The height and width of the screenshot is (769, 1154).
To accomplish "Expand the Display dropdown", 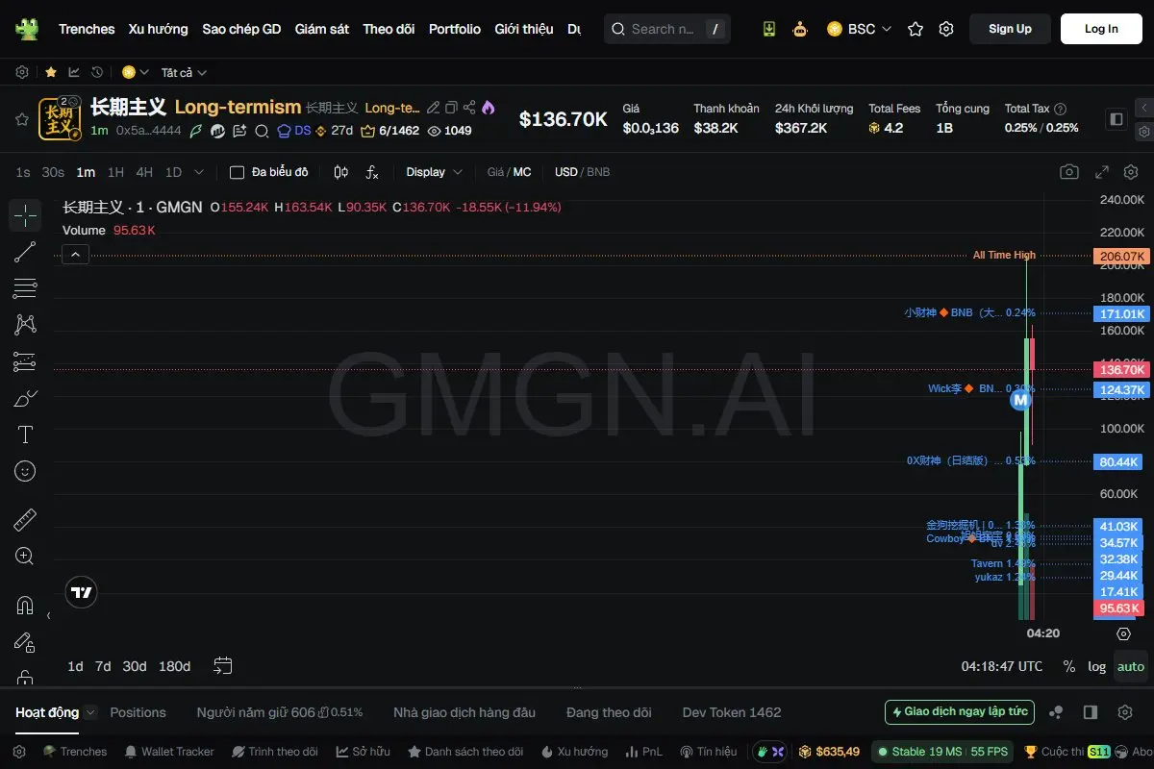I will click(x=435, y=172).
